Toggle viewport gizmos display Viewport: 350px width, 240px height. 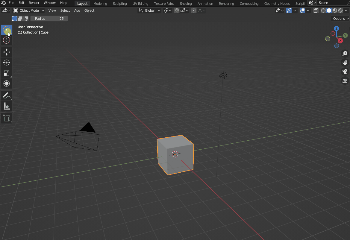coord(289,10)
